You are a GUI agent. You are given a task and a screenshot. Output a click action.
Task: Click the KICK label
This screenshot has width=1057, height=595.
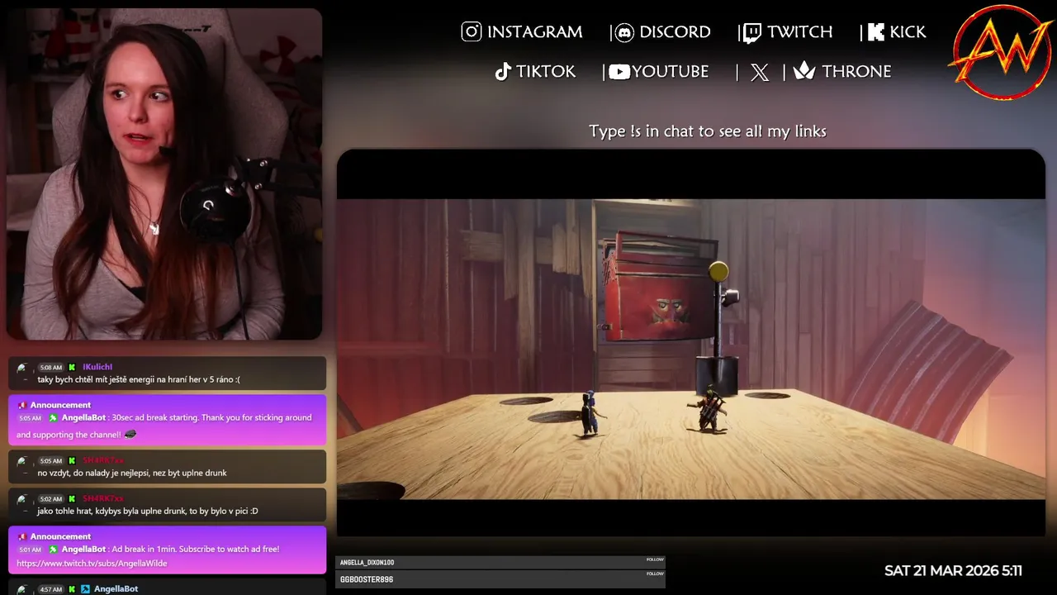(x=908, y=32)
